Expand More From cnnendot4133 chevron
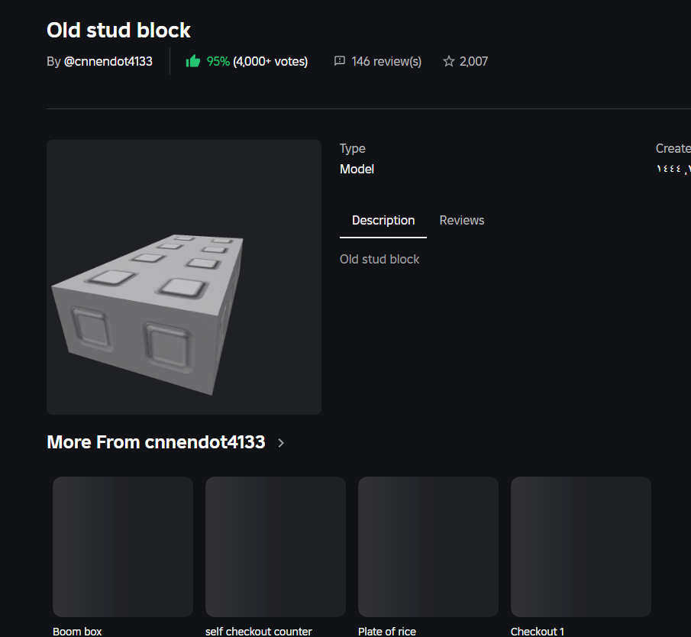 pos(281,442)
